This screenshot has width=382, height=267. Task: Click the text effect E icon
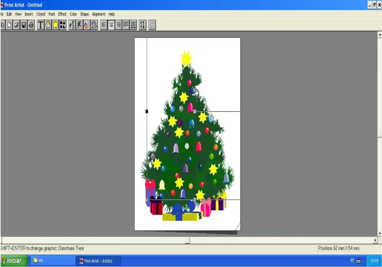tap(80, 25)
